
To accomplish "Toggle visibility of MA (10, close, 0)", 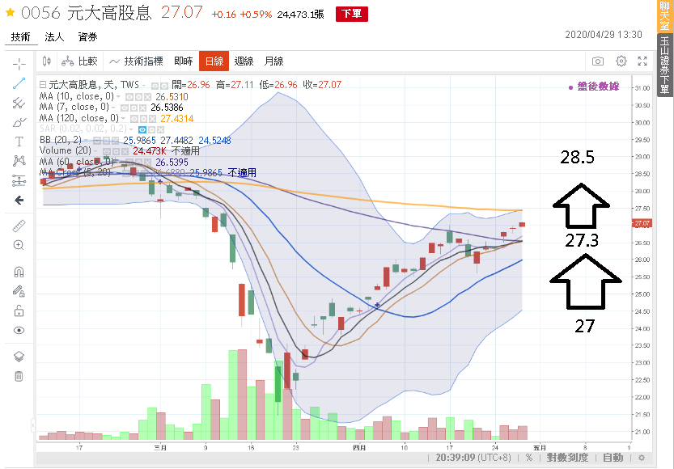I will click(x=129, y=97).
